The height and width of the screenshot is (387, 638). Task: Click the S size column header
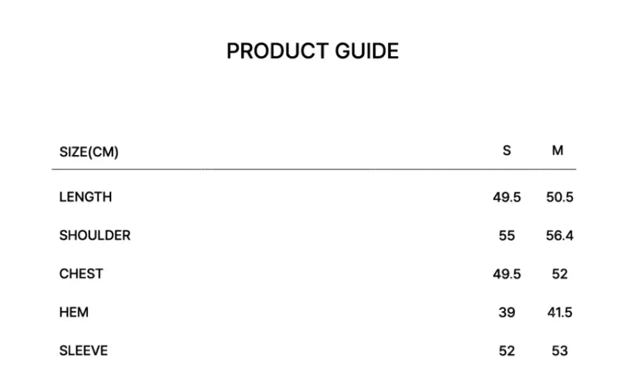(x=507, y=151)
